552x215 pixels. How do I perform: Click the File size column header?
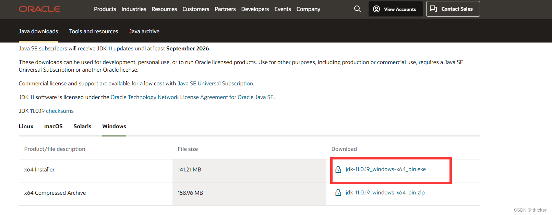[x=188, y=149]
